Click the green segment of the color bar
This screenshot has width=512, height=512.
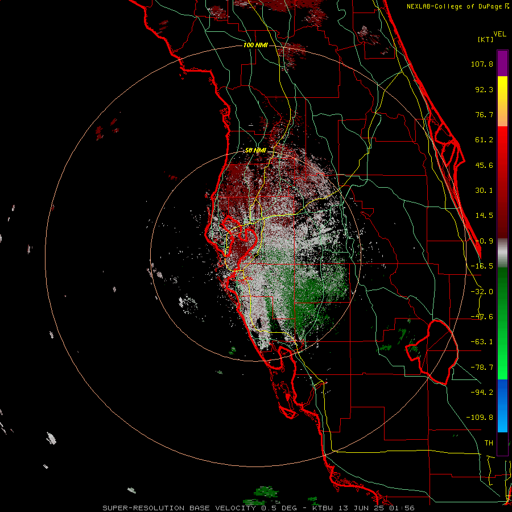[502, 323]
